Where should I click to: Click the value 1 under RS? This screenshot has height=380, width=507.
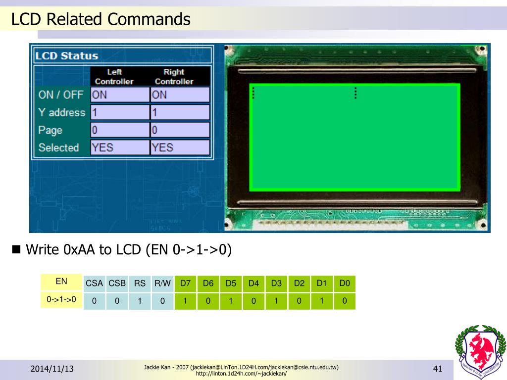[140, 301]
